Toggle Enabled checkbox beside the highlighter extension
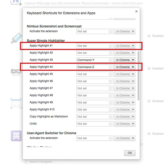 click(149, 36)
